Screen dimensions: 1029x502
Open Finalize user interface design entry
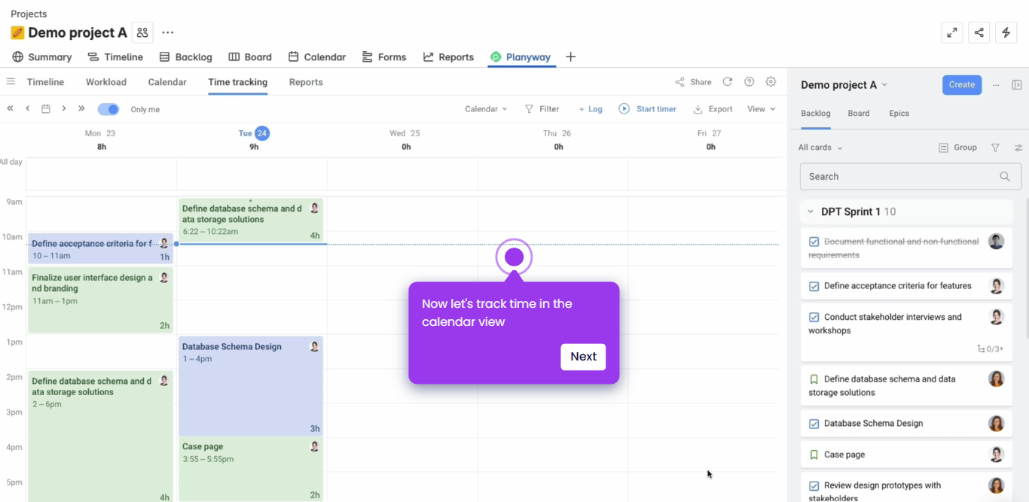click(101, 300)
